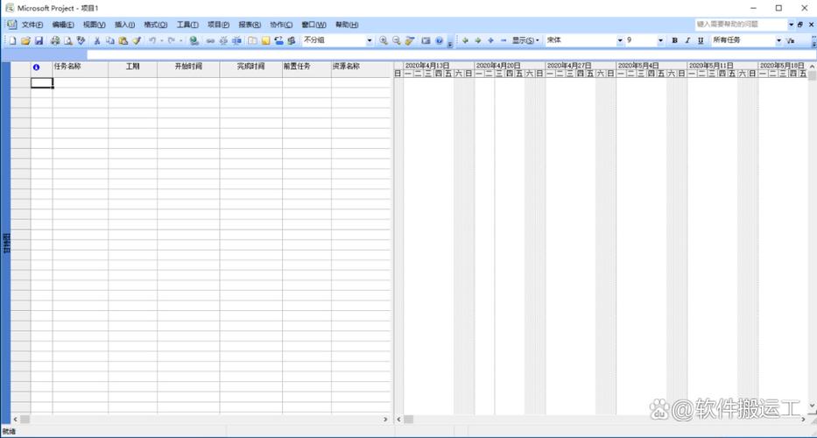Viewport: 817px width, 438px height.
Task: Open a file with the folder icon
Action: click(x=25, y=40)
